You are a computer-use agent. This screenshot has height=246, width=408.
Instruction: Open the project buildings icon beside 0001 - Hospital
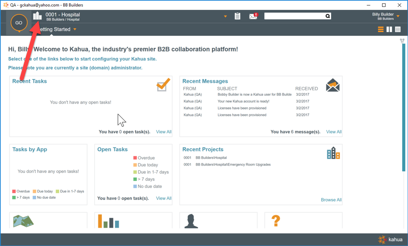37,16
